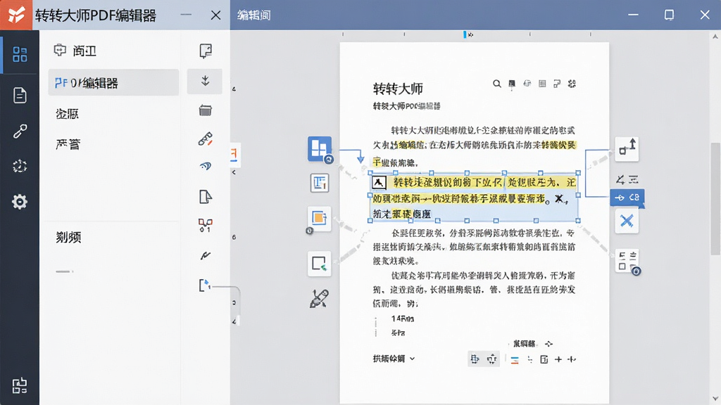This screenshot has width=721, height=405.
Task: Select the PDF编辑器 item in the left panel
Action: [x=113, y=83]
